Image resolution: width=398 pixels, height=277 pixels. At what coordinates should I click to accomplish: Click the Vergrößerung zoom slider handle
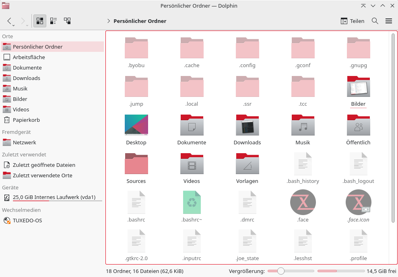coord(281,271)
